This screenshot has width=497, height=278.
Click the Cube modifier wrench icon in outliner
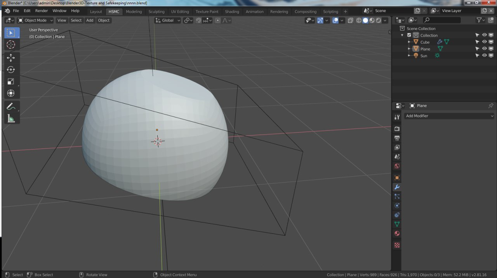[x=440, y=42]
